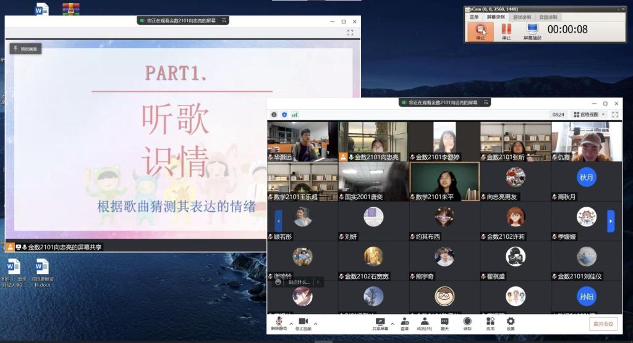Image resolution: width=633 pixels, height=343 pixels.
Task: Go to next participants page with right arrow
Action: point(611,220)
